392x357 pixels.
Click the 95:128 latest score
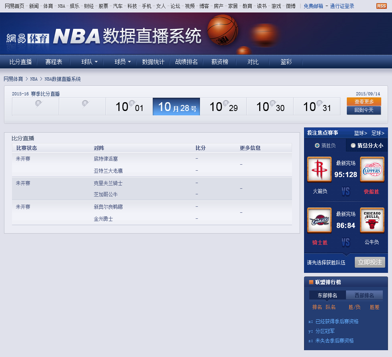346,175
